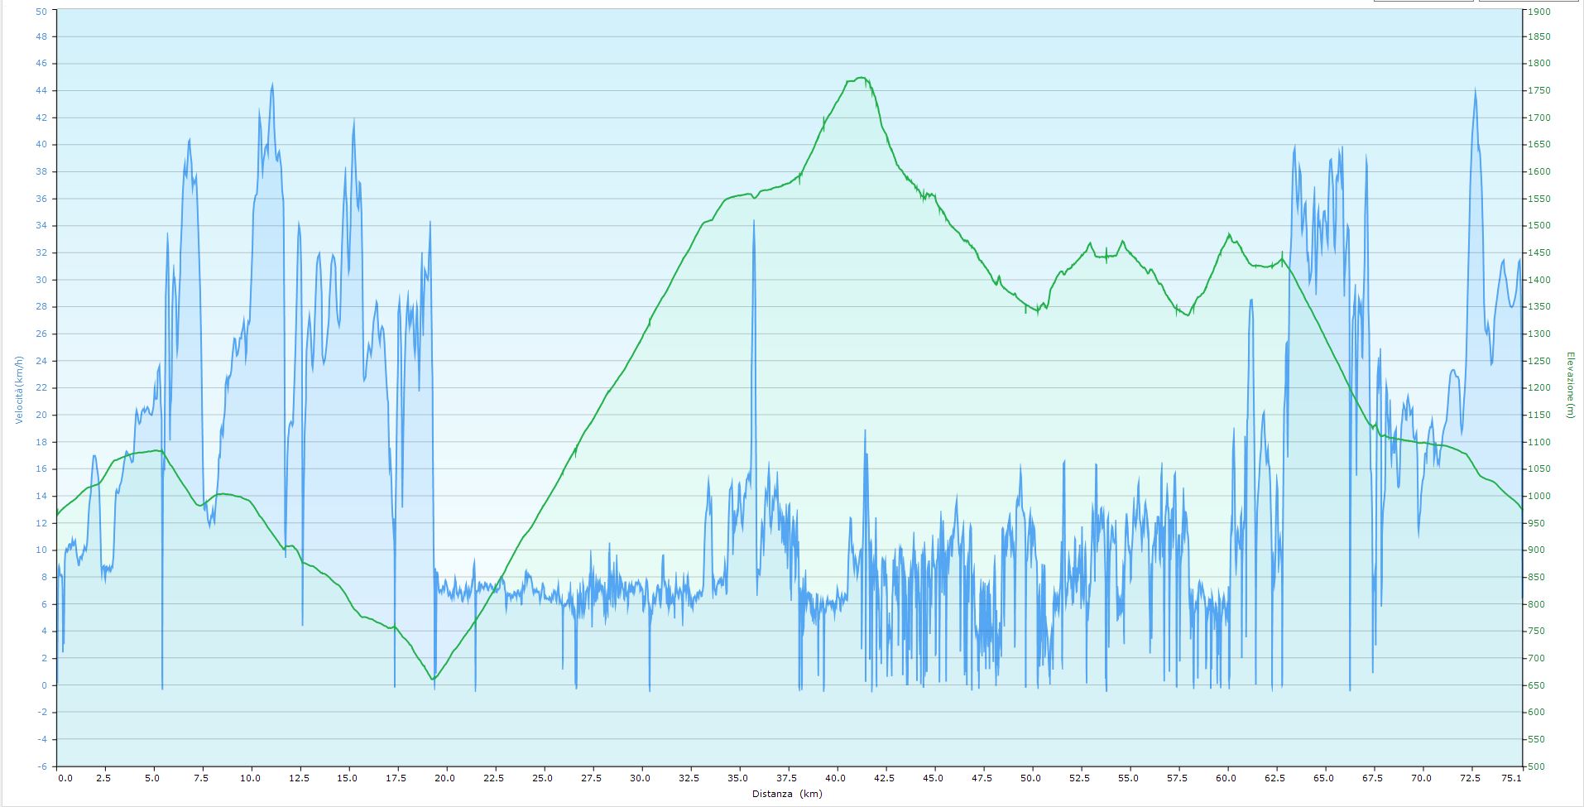Click the 60.0 tick label on the distance axis
The height and width of the screenshot is (807, 1584).
point(1226,778)
